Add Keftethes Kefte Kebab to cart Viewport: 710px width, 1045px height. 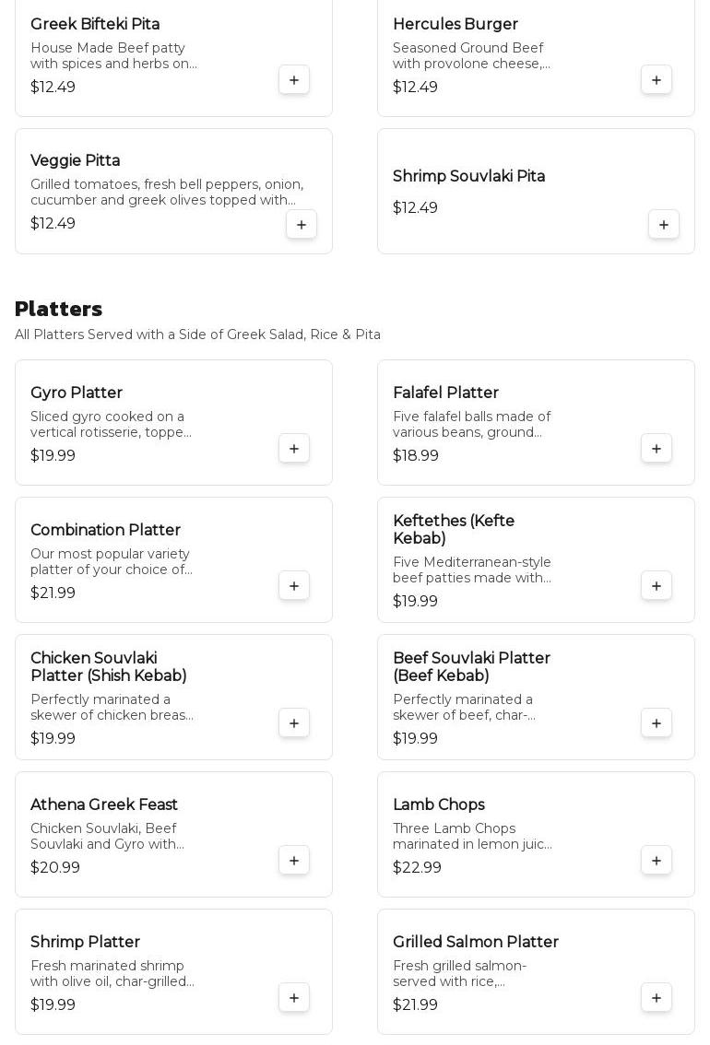(x=657, y=586)
